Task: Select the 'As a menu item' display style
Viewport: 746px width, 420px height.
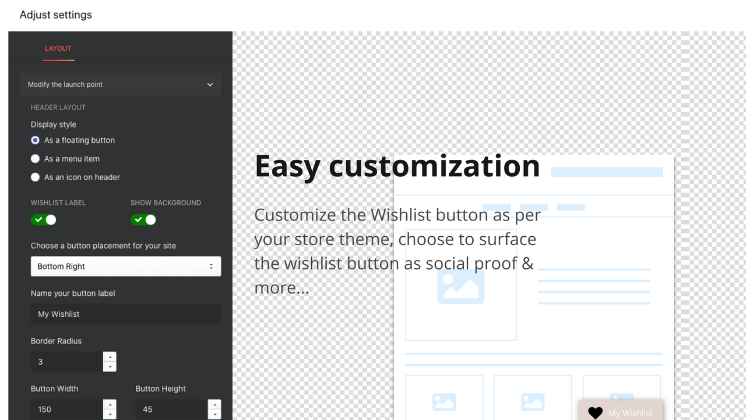Action: (35, 158)
